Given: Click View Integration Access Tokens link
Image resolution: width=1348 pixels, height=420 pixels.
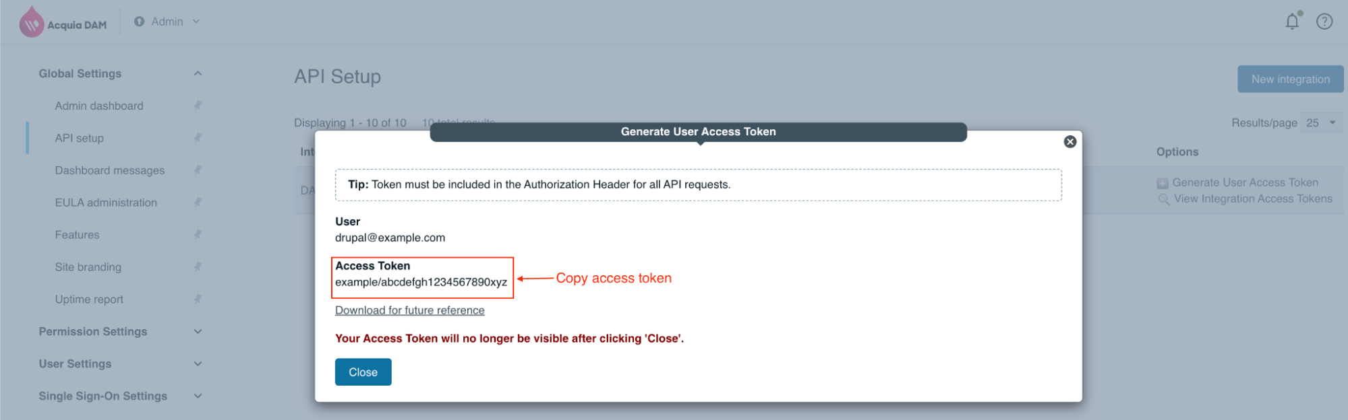Looking at the screenshot, I should [x=1253, y=199].
